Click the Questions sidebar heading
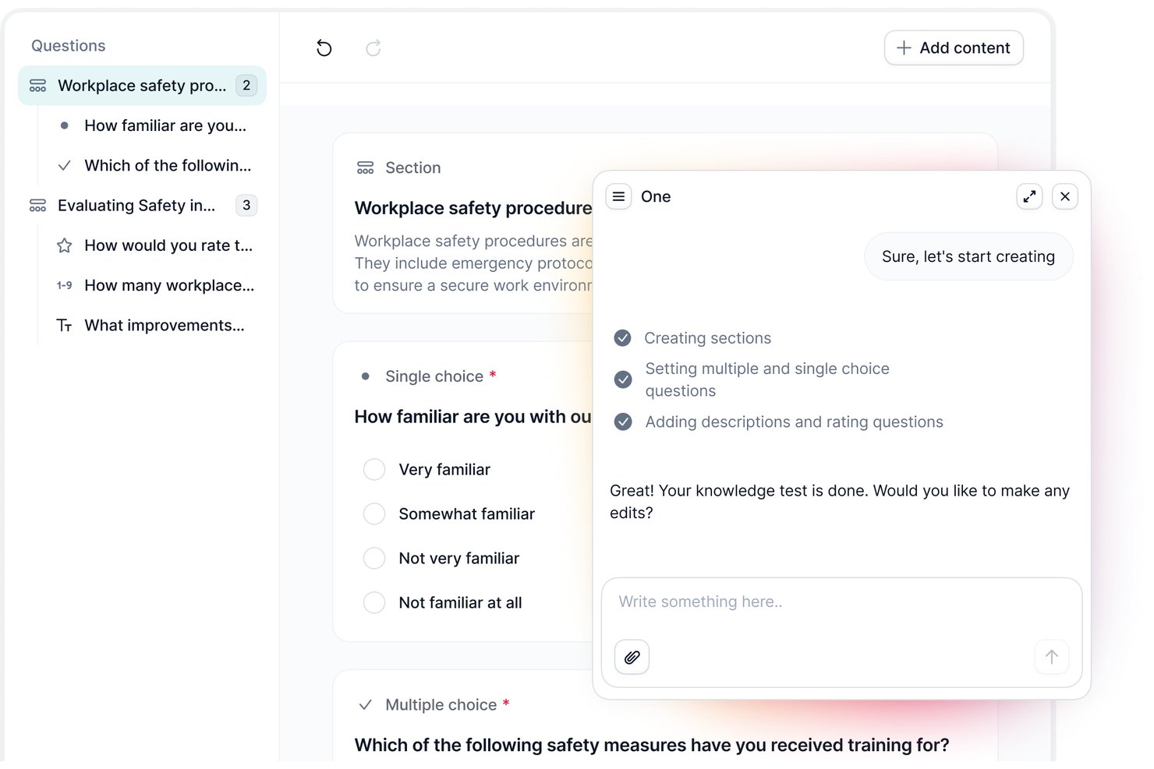The height and width of the screenshot is (769, 1154). [69, 45]
